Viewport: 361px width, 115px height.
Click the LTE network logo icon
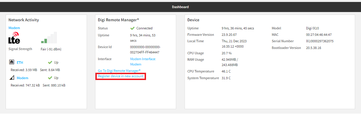tap(14, 38)
